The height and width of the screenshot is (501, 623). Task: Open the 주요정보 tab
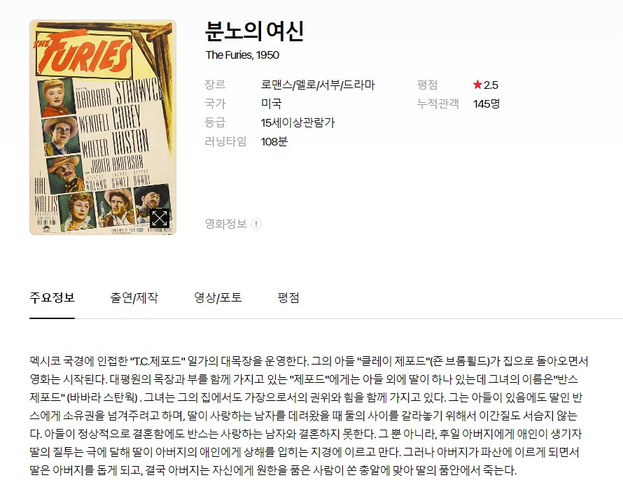(x=52, y=297)
